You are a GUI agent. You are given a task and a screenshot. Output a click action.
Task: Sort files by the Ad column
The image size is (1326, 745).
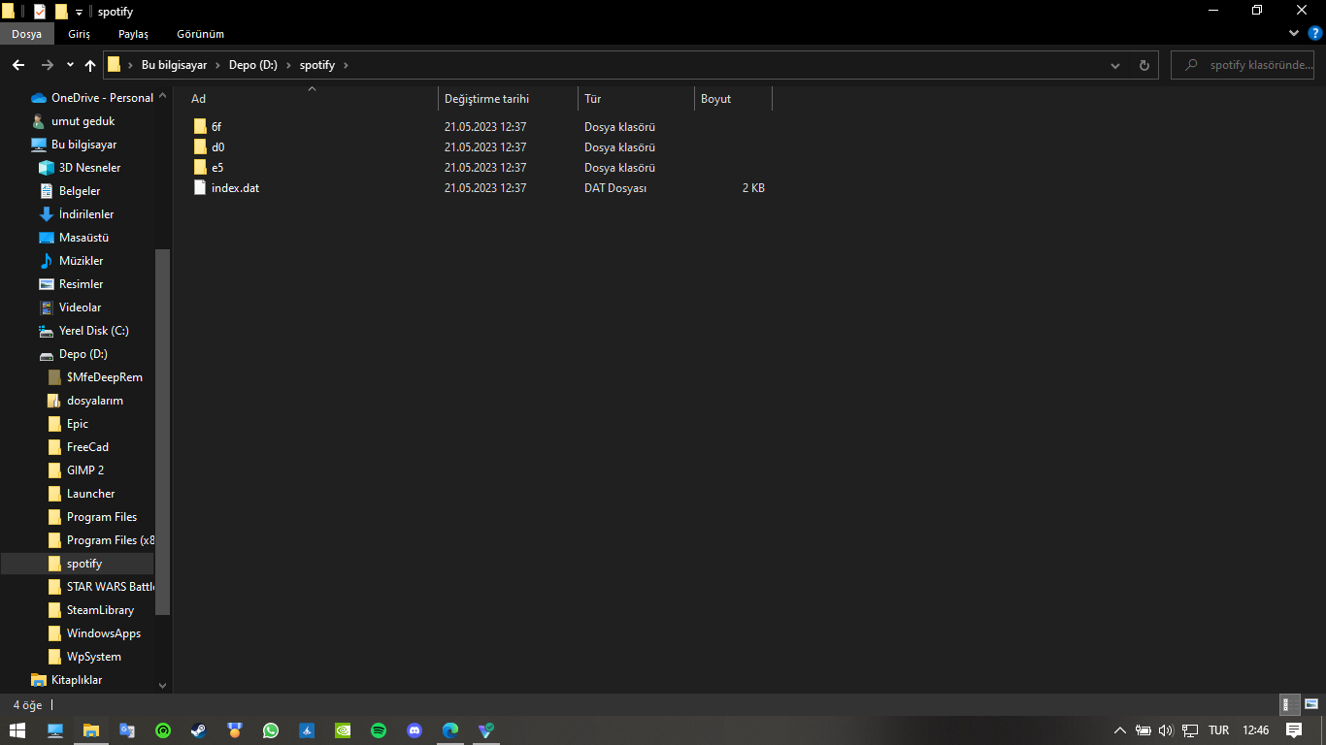point(311,99)
